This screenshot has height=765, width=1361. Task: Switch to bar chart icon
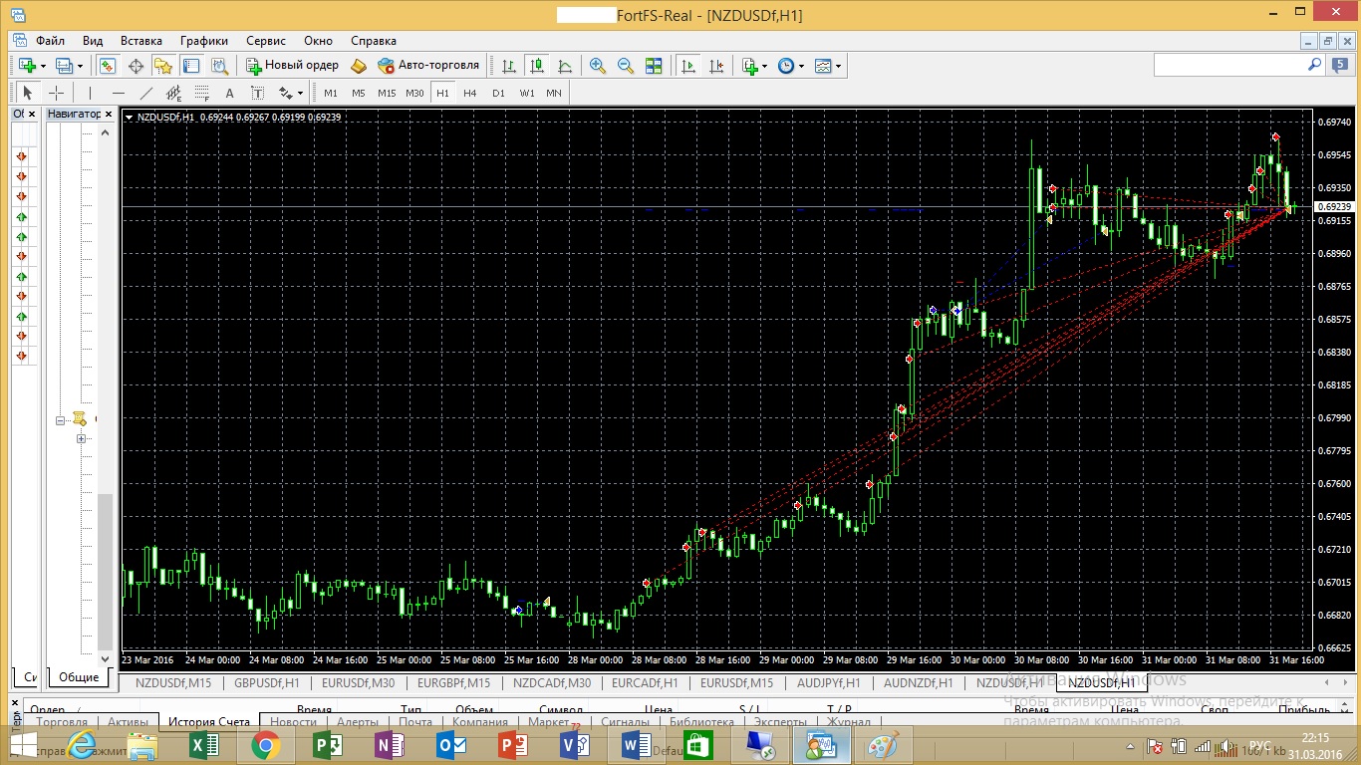[x=509, y=66]
